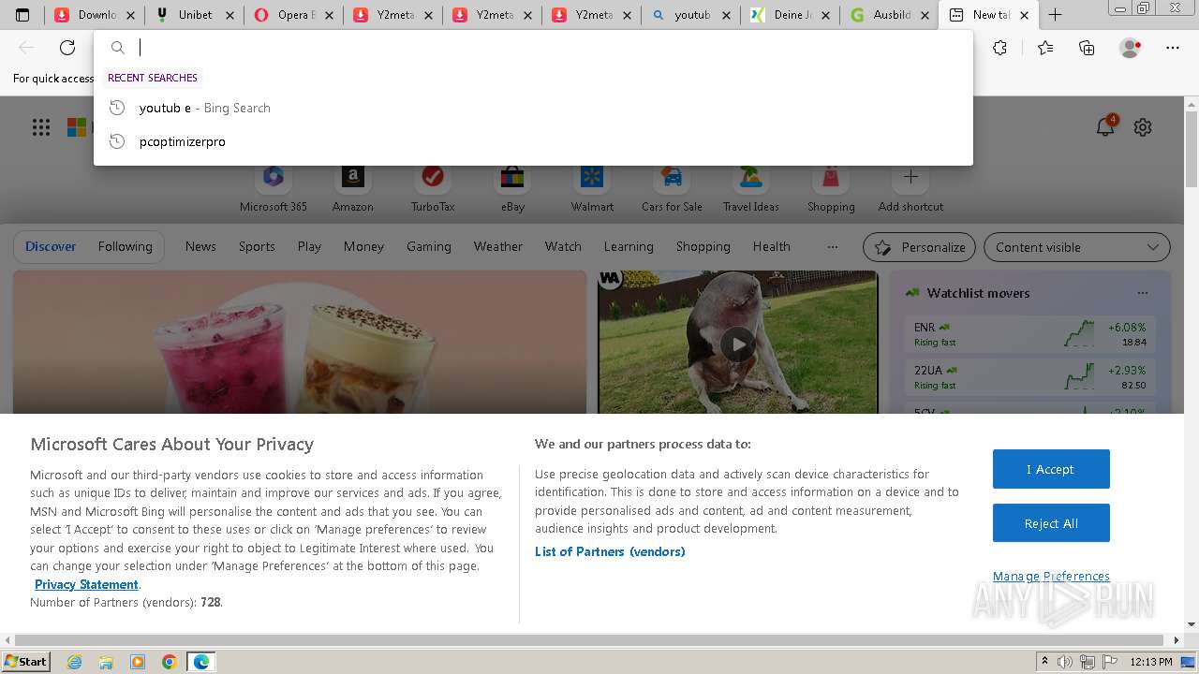The height and width of the screenshot is (674, 1199).
Task: Open the Manage Preferences link
Action: click(1051, 577)
